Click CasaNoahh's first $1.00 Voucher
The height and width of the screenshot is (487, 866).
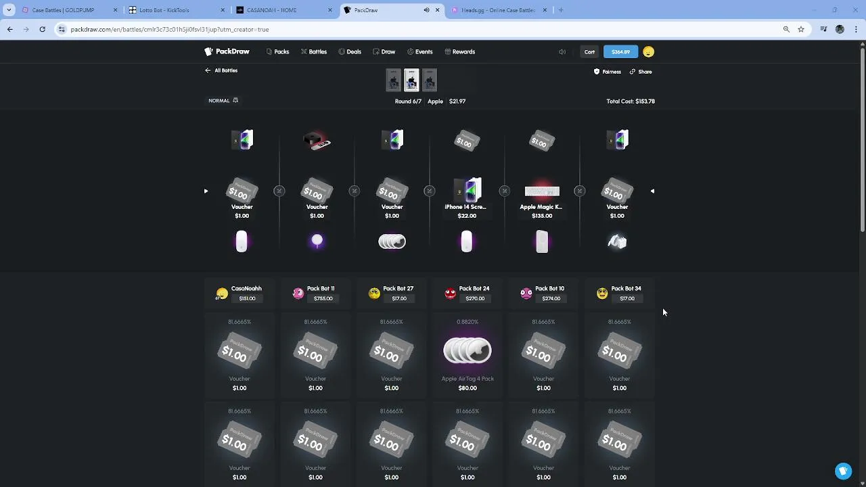(x=240, y=355)
